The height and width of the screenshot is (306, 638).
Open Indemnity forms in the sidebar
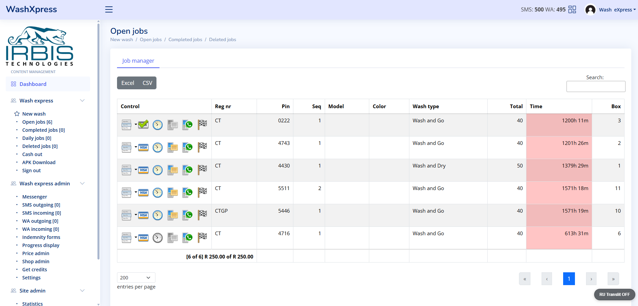tap(41, 237)
